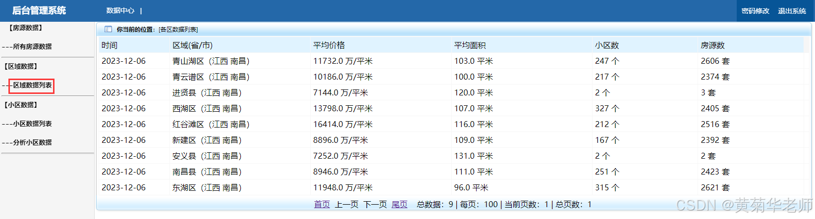Click price 16414.0 万/平米
The width and height of the screenshot is (815, 219).
click(343, 124)
